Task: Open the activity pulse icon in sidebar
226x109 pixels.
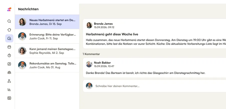Action: point(9,64)
